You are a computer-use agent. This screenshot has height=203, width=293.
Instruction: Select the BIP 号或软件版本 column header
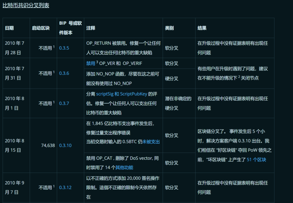71,28
